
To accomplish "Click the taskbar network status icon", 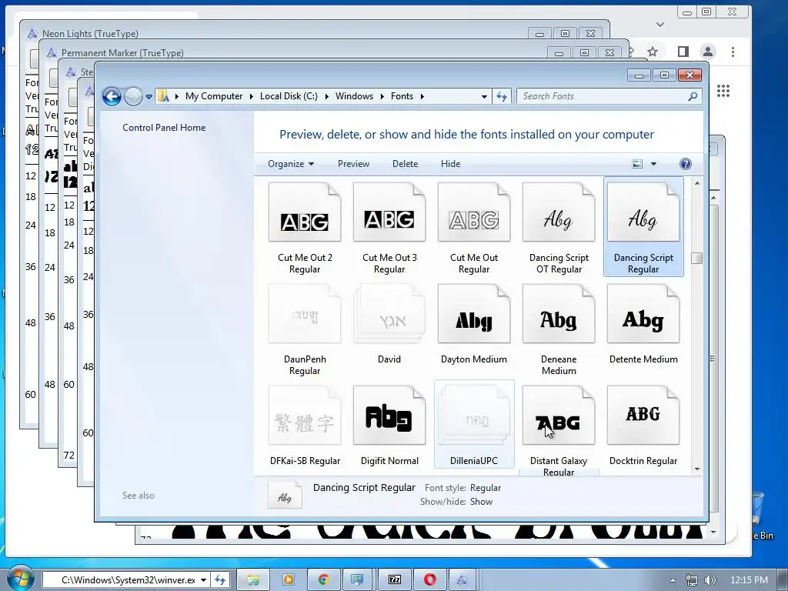I will (692, 580).
